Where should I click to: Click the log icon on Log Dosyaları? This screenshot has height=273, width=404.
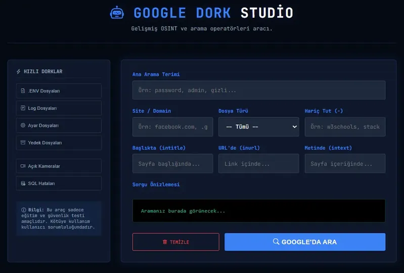(23, 108)
